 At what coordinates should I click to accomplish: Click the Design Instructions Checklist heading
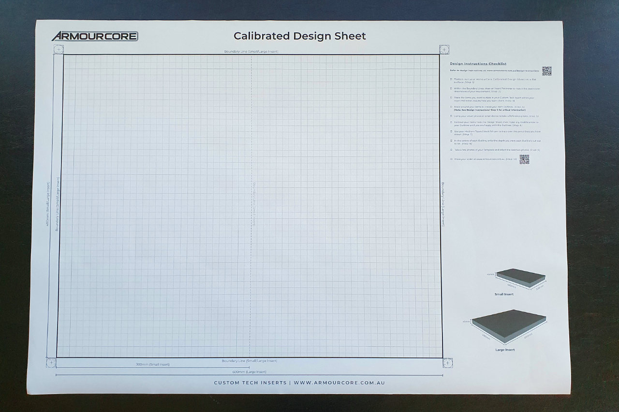478,64
